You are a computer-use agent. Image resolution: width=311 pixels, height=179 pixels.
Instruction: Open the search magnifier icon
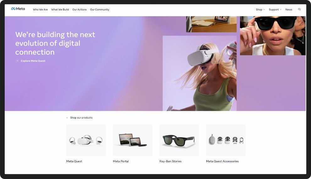click(x=299, y=9)
